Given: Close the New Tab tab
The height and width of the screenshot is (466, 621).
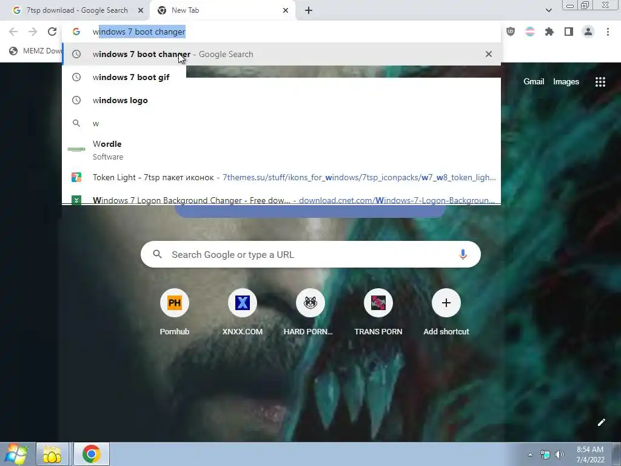Looking at the screenshot, I should 286,10.
